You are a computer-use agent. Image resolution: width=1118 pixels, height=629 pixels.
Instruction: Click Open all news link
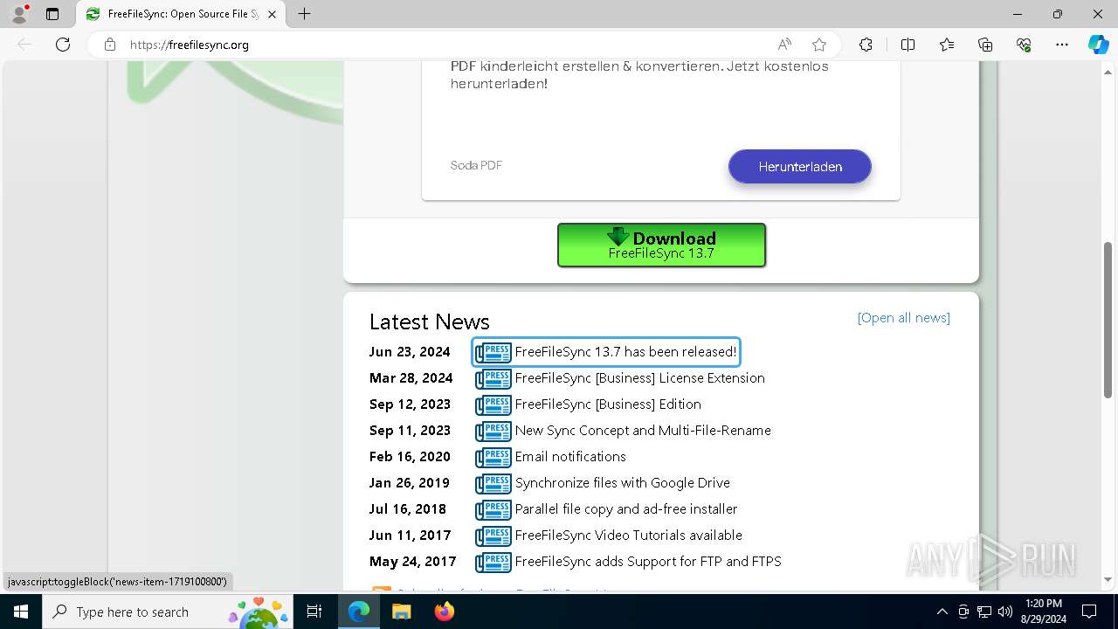[x=904, y=318]
